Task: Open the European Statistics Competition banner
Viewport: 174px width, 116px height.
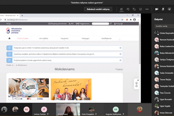Action: [x=29, y=89]
